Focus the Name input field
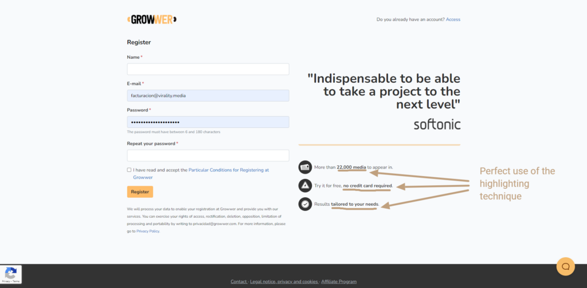This screenshot has height=288, width=587. tap(208, 69)
